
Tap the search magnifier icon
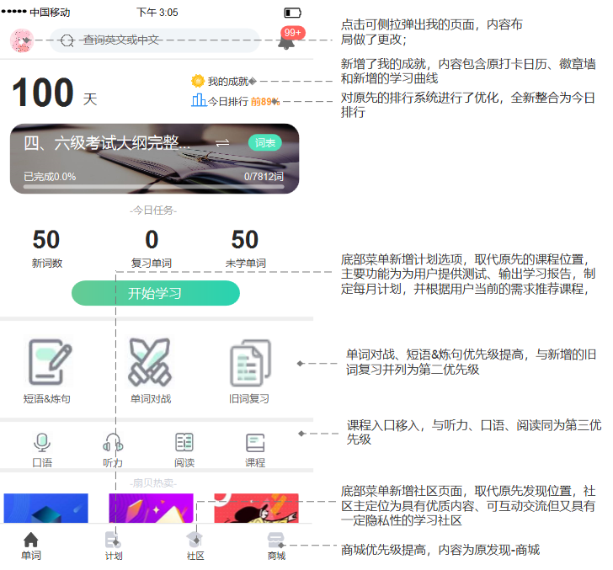point(67,40)
